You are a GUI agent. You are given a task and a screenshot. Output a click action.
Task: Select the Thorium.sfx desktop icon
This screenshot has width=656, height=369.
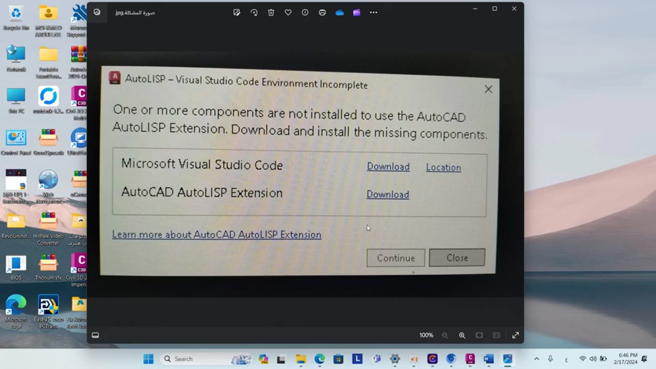pyautogui.click(x=49, y=268)
